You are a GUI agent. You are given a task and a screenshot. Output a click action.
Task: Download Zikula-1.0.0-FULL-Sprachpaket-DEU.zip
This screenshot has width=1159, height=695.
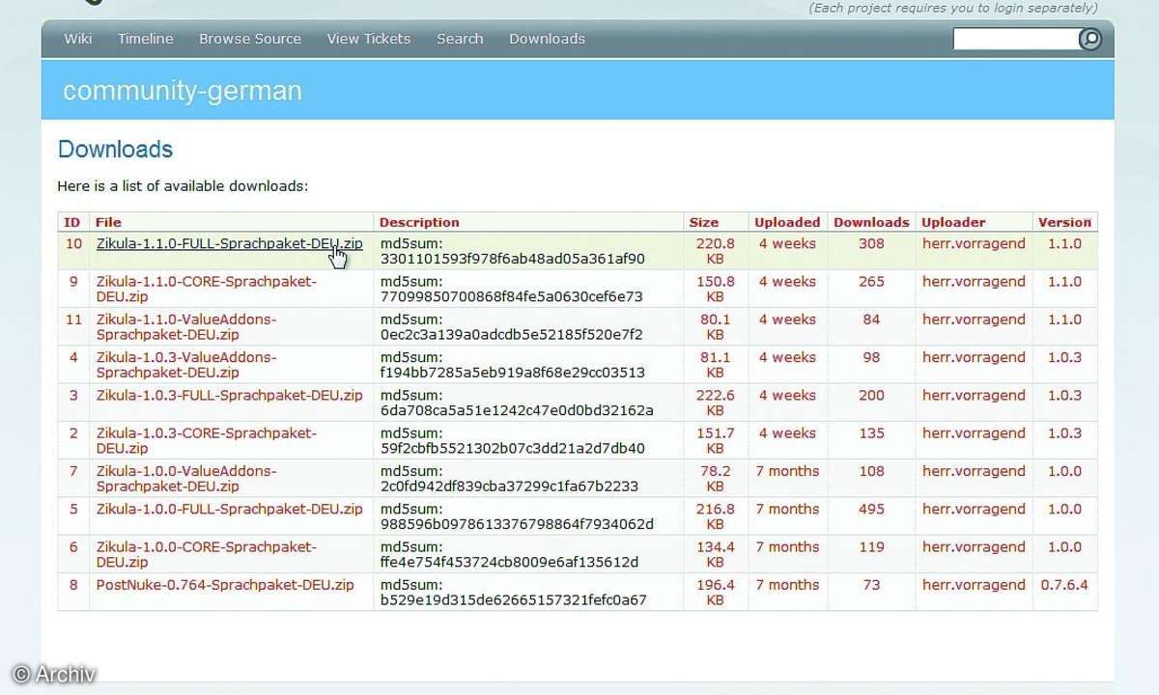(230, 510)
